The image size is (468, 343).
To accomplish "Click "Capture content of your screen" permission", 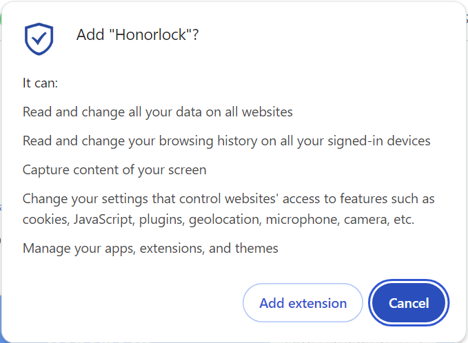I will (x=114, y=169).
